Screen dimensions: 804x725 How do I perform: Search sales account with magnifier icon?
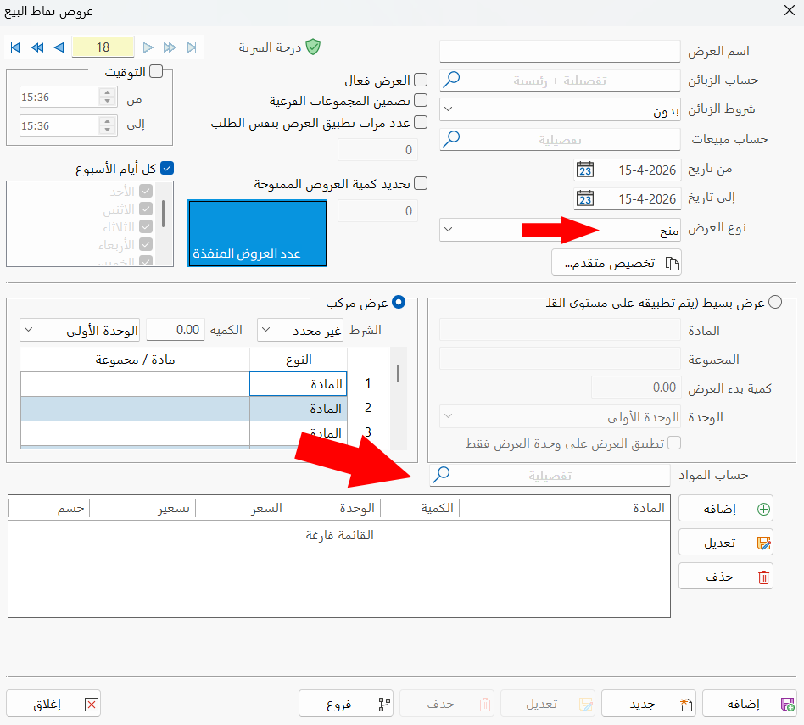[452, 139]
